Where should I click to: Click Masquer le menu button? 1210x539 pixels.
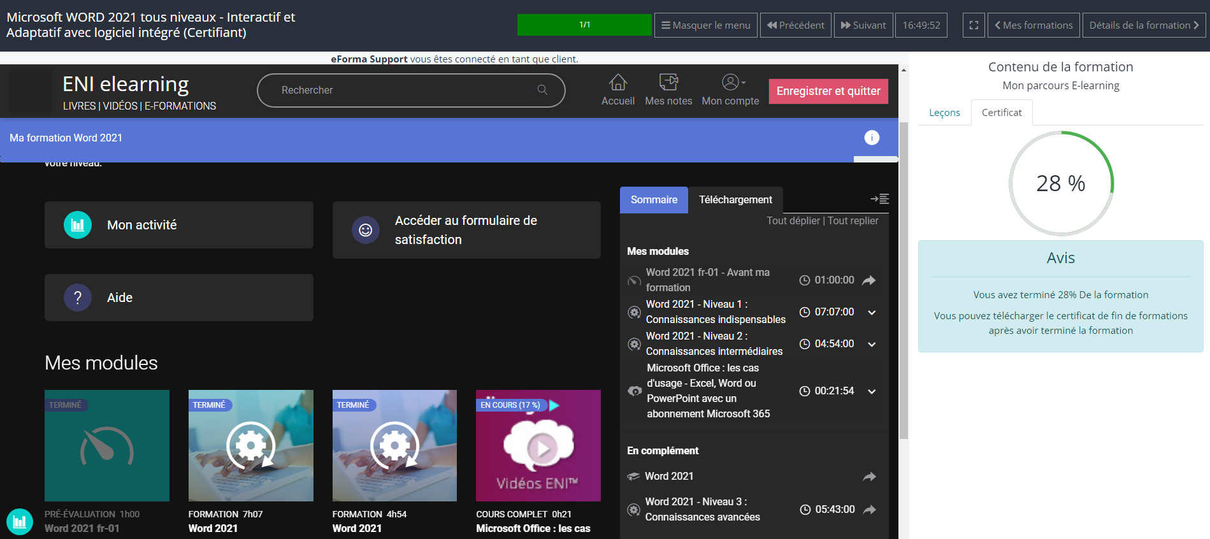point(706,25)
